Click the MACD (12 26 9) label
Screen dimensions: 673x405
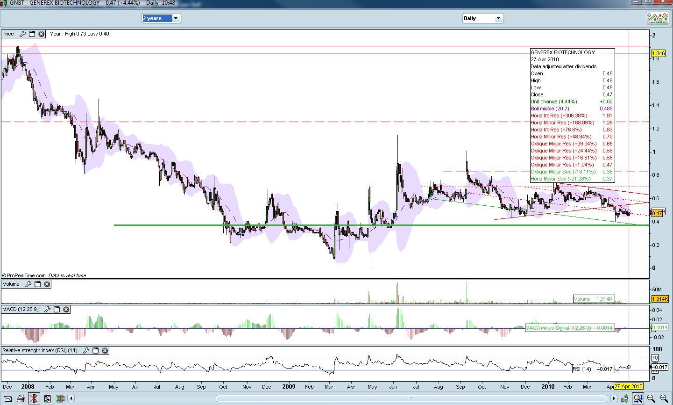point(21,309)
